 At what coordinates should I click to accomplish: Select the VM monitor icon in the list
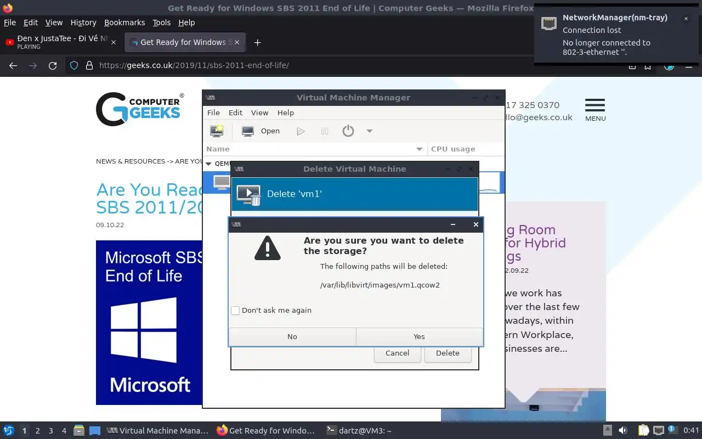222,182
